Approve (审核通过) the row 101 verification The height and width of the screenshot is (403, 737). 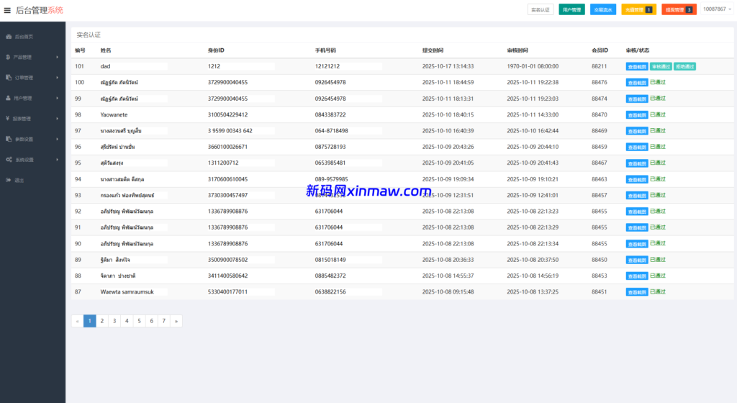coord(661,67)
